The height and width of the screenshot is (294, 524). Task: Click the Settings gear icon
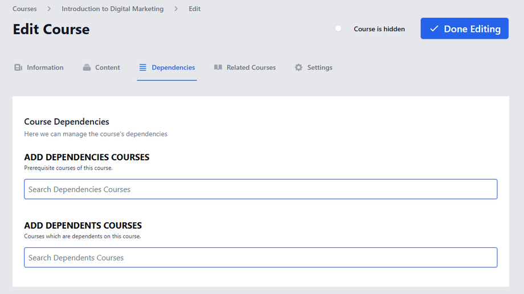[x=298, y=68]
